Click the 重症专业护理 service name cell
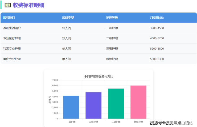Screen dimensions: 197x127 click(12, 59)
